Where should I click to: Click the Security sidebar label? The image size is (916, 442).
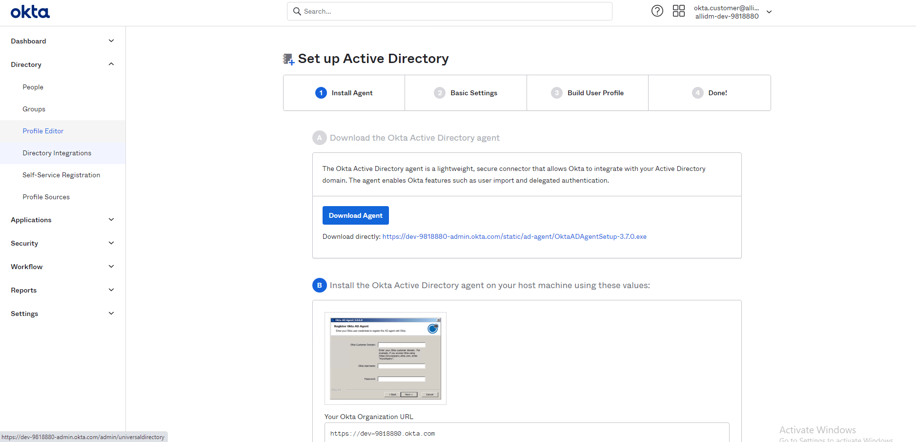[24, 243]
